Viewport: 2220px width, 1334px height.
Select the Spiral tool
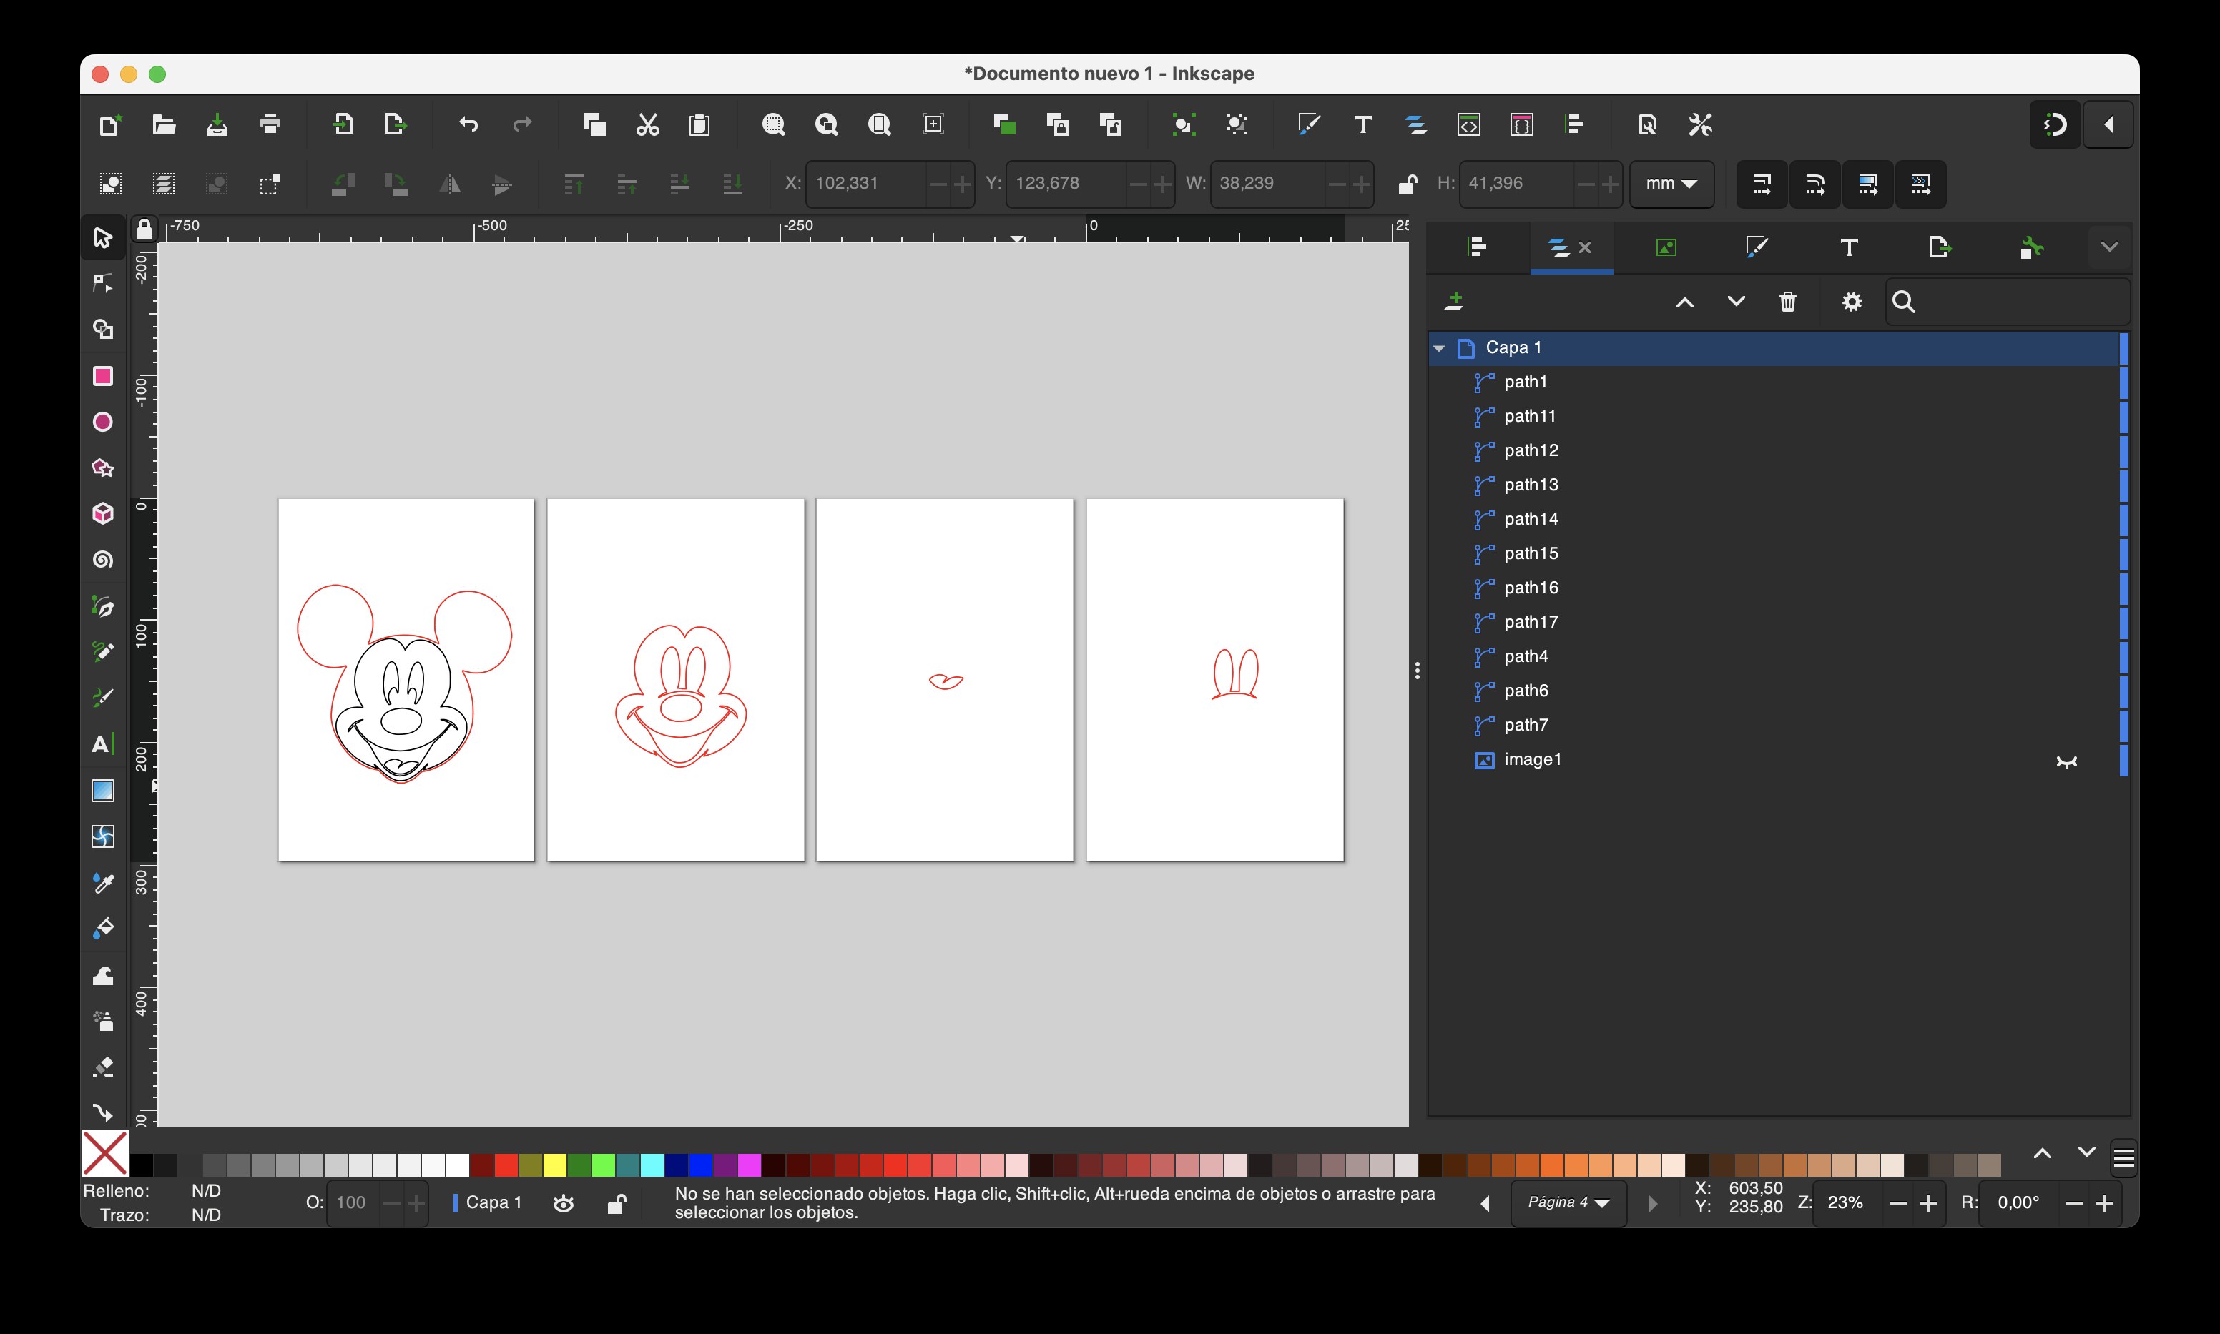[x=102, y=560]
